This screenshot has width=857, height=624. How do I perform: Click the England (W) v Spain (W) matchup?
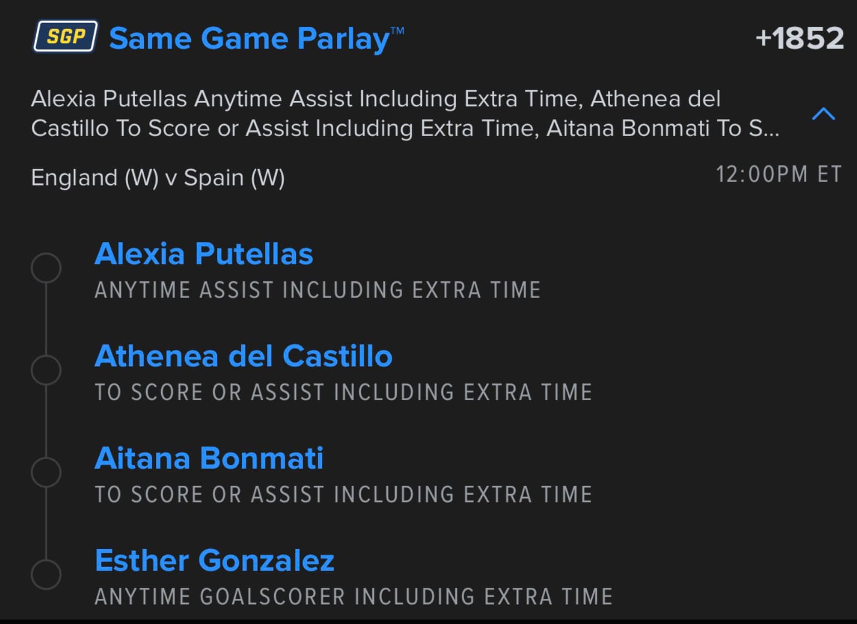[x=158, y=178]
